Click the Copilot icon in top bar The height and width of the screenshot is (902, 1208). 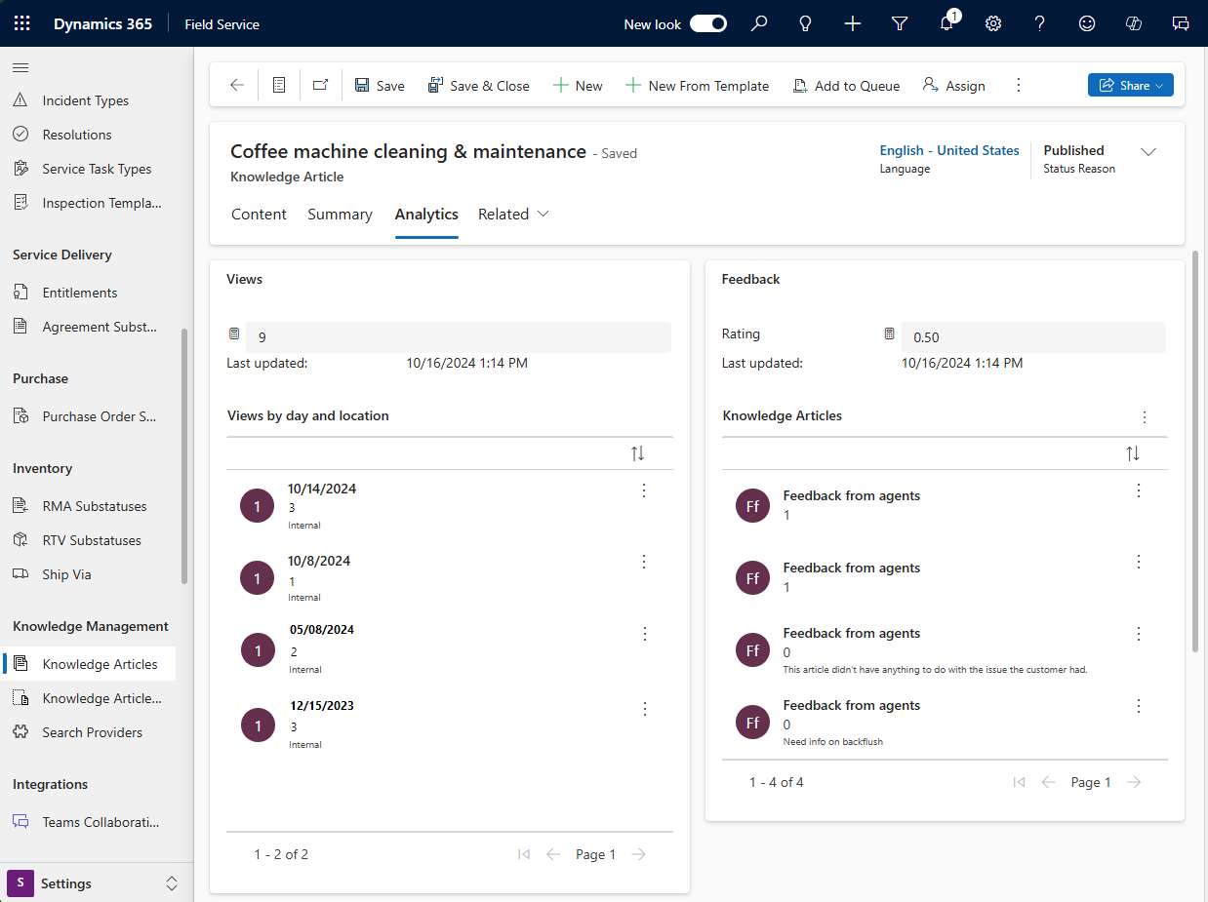click(1134, 23)
